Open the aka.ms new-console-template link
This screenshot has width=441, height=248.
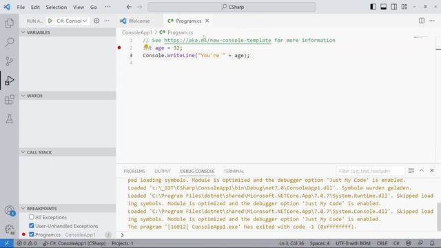coord(218,40)
